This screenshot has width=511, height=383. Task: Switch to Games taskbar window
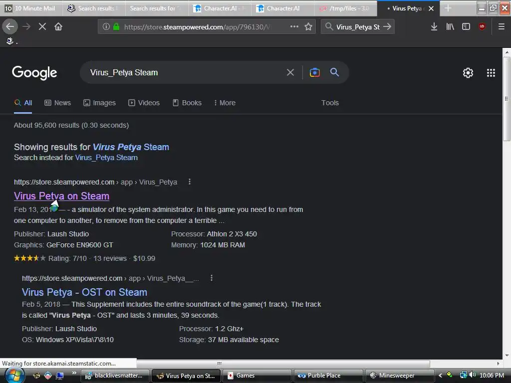tap(257, 376)
